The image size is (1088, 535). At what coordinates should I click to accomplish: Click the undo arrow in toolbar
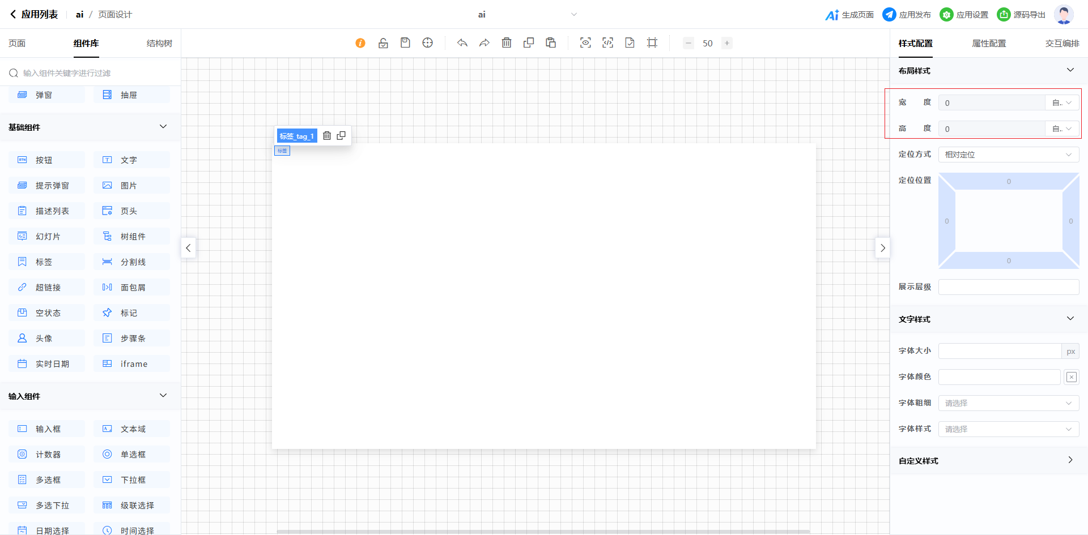tap(462, 43)
